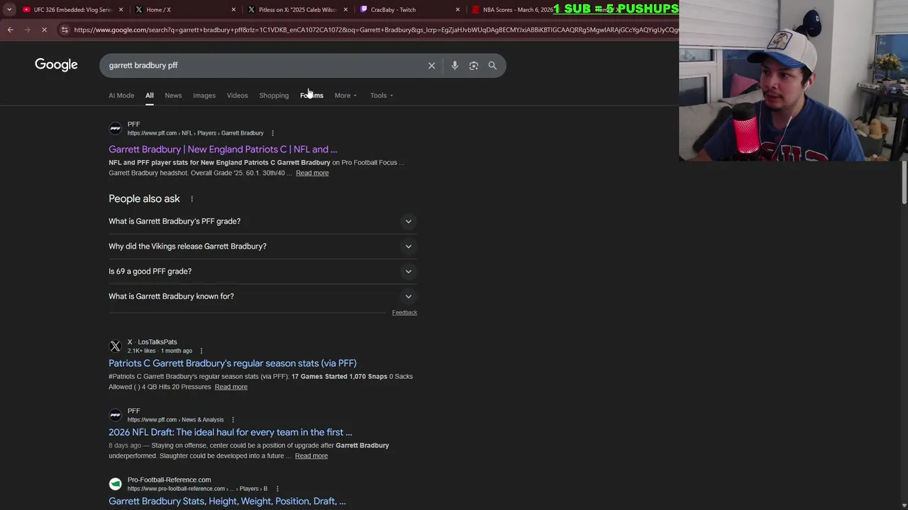908x510 pixels.
Task: Expand "What is Garrett Bradbury known for?"
Action: (x=262, y=296)
